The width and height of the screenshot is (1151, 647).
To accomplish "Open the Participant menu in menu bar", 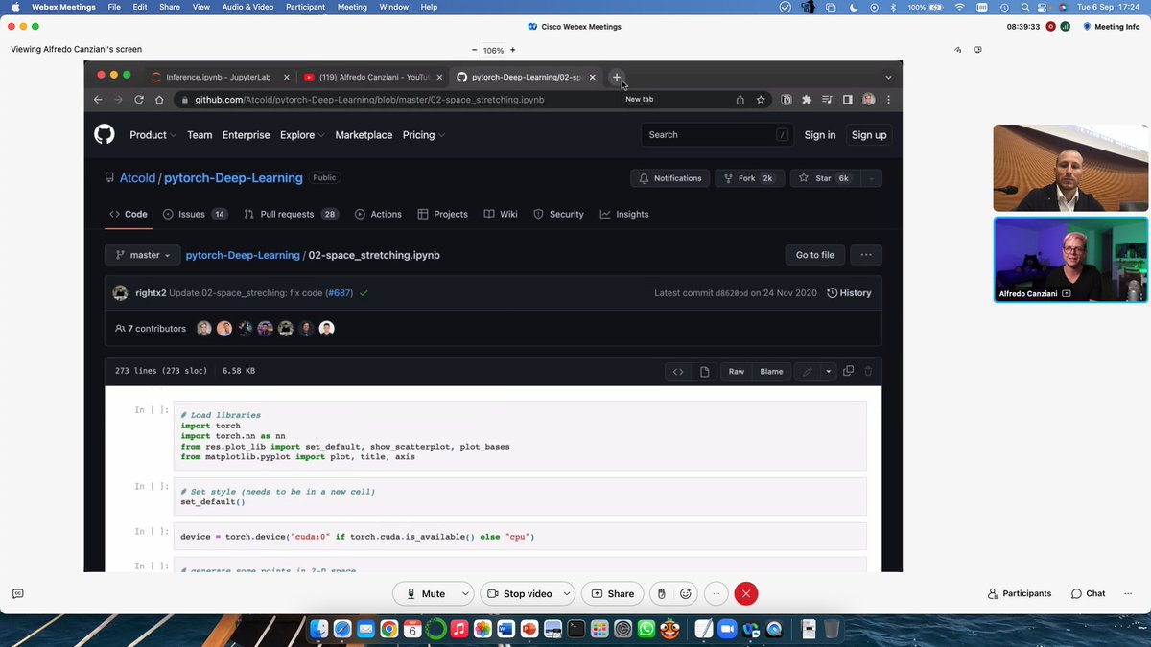I will coord(307,7).
